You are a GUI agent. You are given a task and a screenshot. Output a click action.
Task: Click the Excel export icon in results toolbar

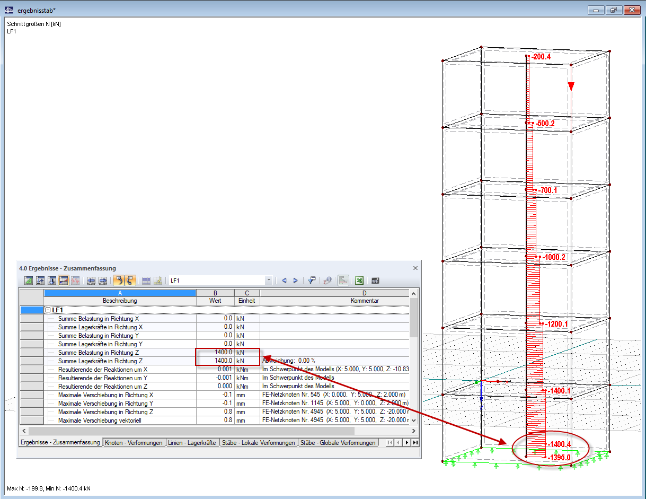coord(359,281)
